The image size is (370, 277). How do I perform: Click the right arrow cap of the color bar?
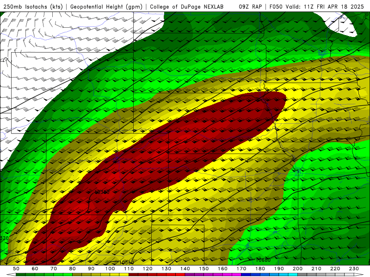359,275
